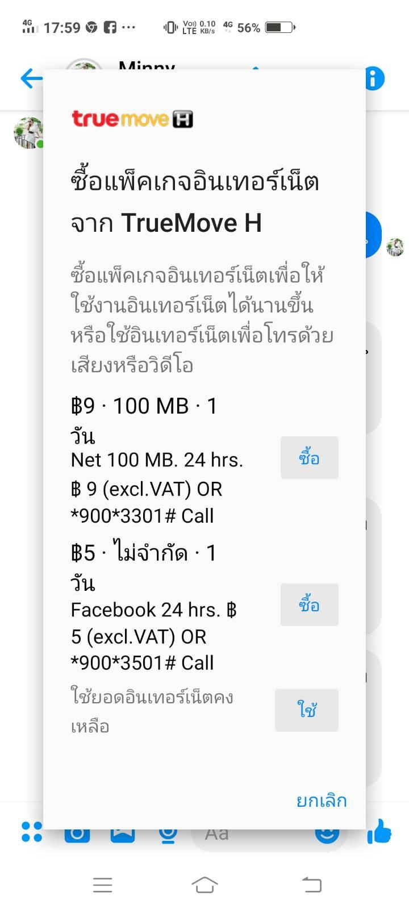Tap the Facebook notification icon in status bar
Viewport: 409px width, 909px height.
(110, 27)
